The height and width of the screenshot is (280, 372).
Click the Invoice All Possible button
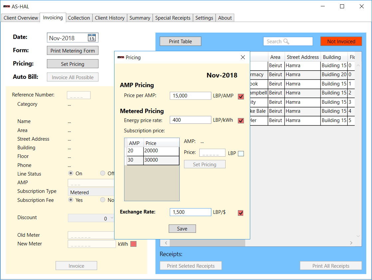(x=73, y=77)
